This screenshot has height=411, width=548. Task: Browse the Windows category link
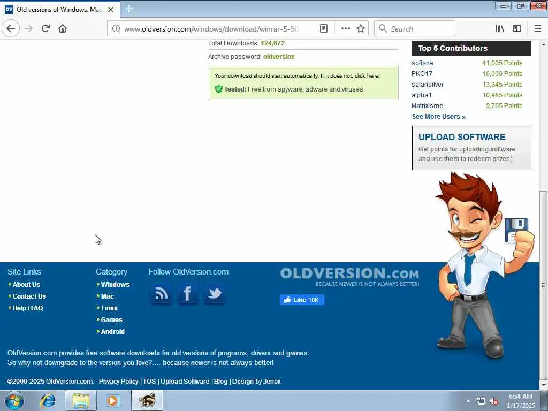(115, 285)
